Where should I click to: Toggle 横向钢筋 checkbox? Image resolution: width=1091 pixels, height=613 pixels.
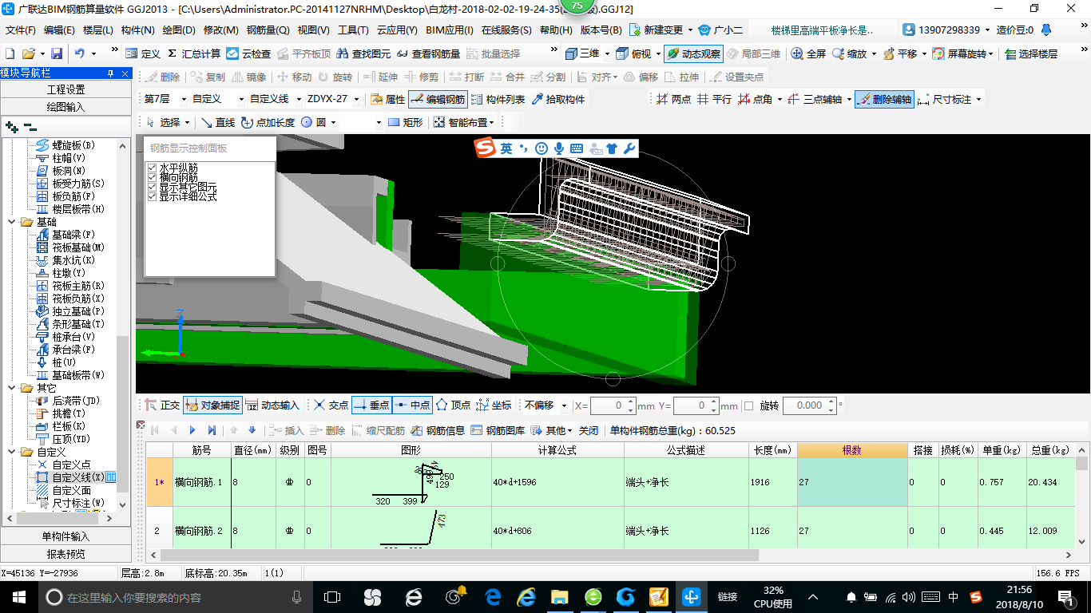tap(152, 178)
